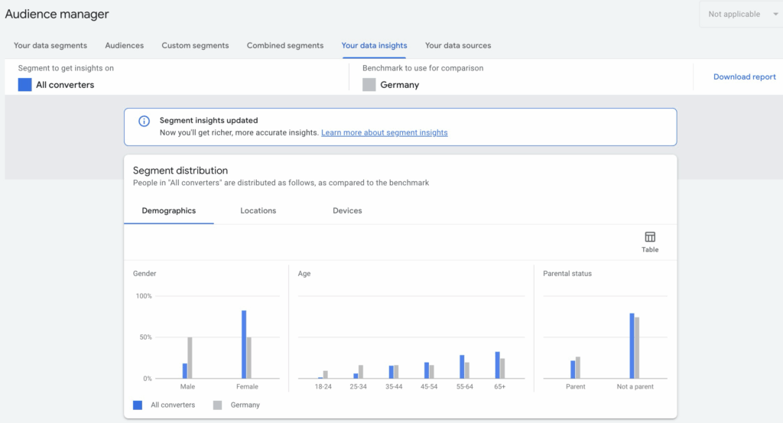
Task: Open the Your data sources tab
Action: pos(458,46)
